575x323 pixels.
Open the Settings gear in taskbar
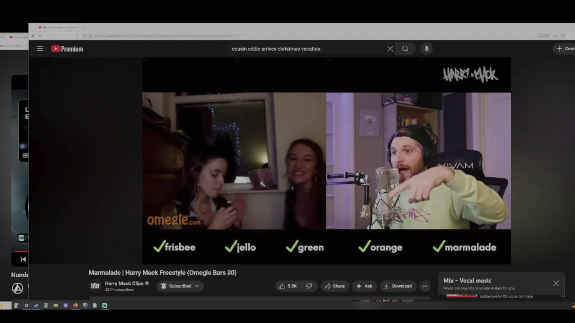click(27, 306)
